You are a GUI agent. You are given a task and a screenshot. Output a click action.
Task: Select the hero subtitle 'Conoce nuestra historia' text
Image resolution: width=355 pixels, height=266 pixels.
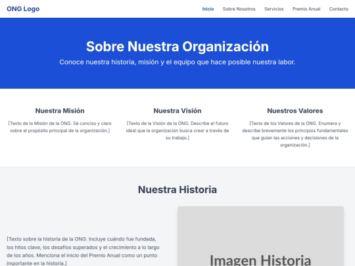click(x=177, y=62)
